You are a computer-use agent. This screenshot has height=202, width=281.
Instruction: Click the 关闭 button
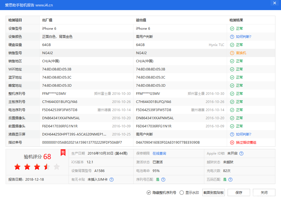click(x=264, y=193)
